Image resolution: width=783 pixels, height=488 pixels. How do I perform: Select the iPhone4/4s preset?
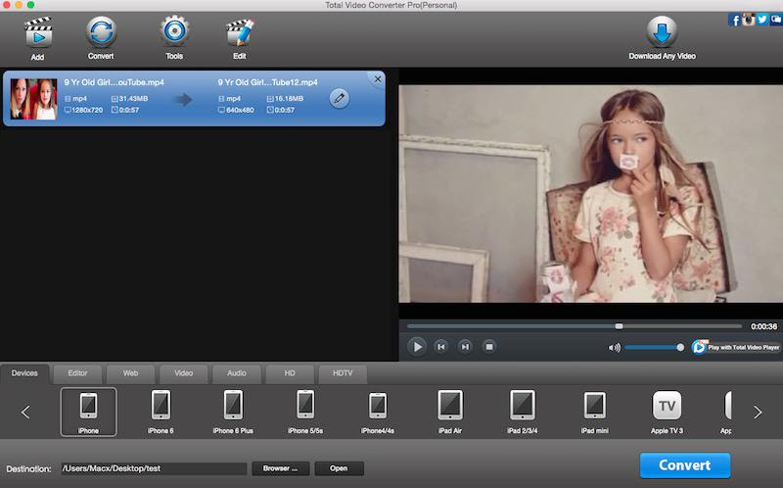378,412
